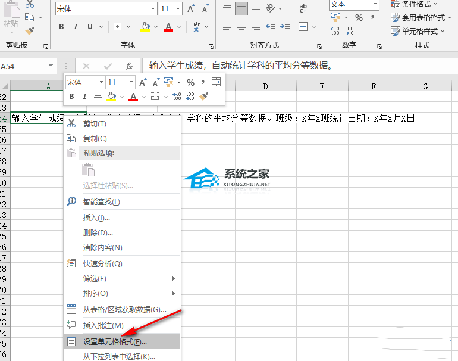Toggle Bold on the mini toolbar

pyautogui.click(x=71, y=97)
